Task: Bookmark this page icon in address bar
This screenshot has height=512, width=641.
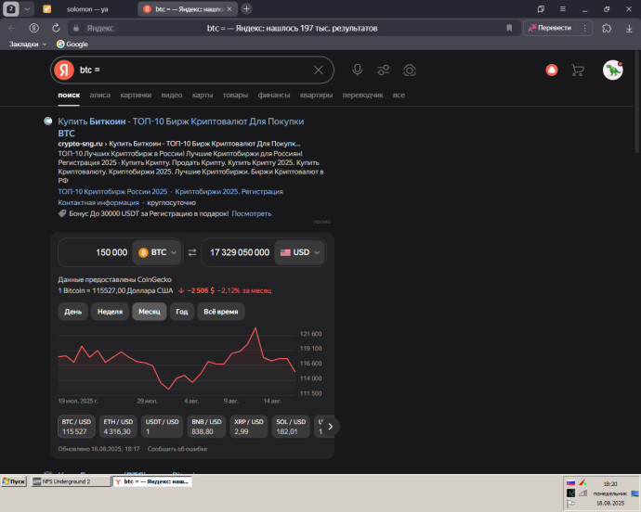Action: (509, 28)
